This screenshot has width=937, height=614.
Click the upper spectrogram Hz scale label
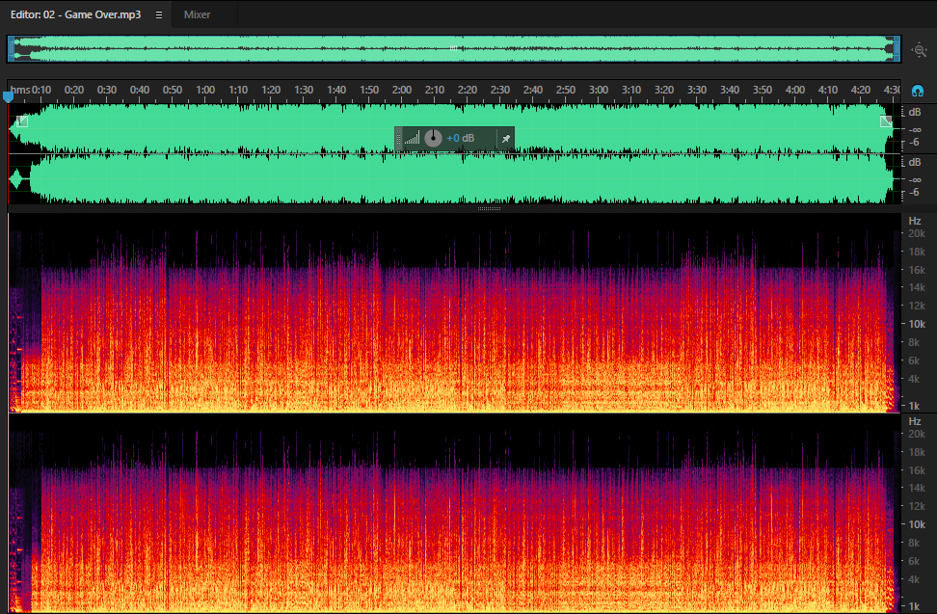coord(914,221)
